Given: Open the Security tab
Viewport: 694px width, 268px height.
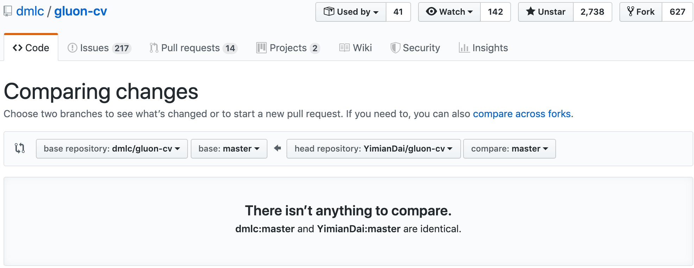Looking at the screenshot, I should click(x=415, y=48).
